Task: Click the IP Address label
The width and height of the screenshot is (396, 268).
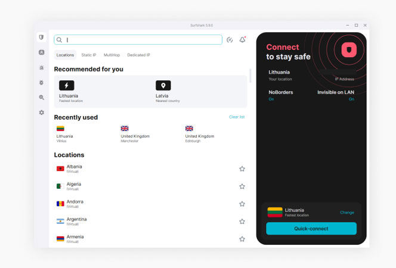Action: (345, 79)
